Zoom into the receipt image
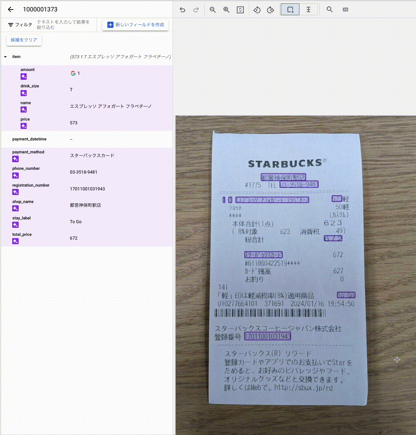 click(227, 10)
